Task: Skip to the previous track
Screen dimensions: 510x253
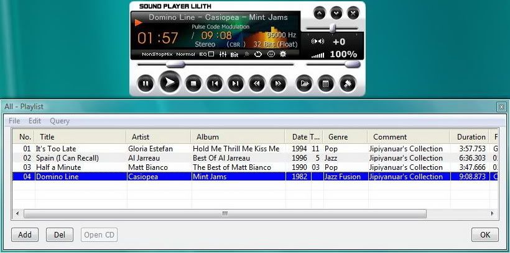Action: [215, 83]
